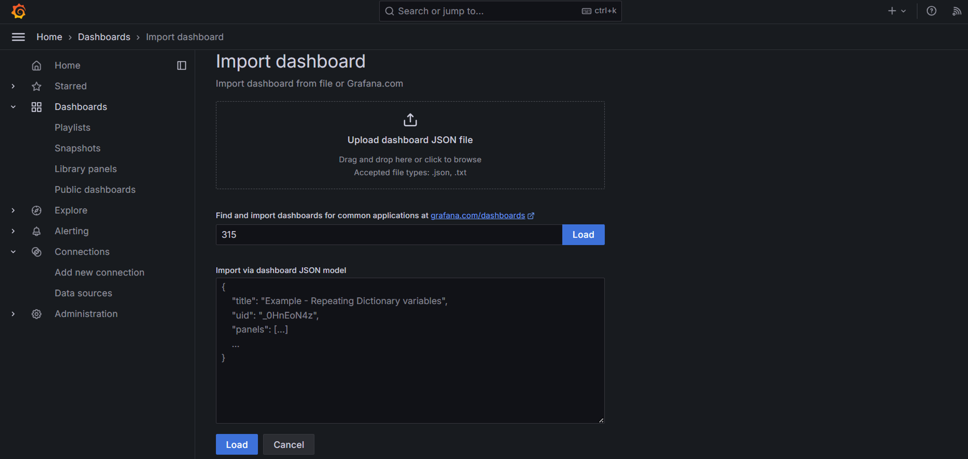
Task: Click the Alerting bell icon
Action: click(37, 231)
